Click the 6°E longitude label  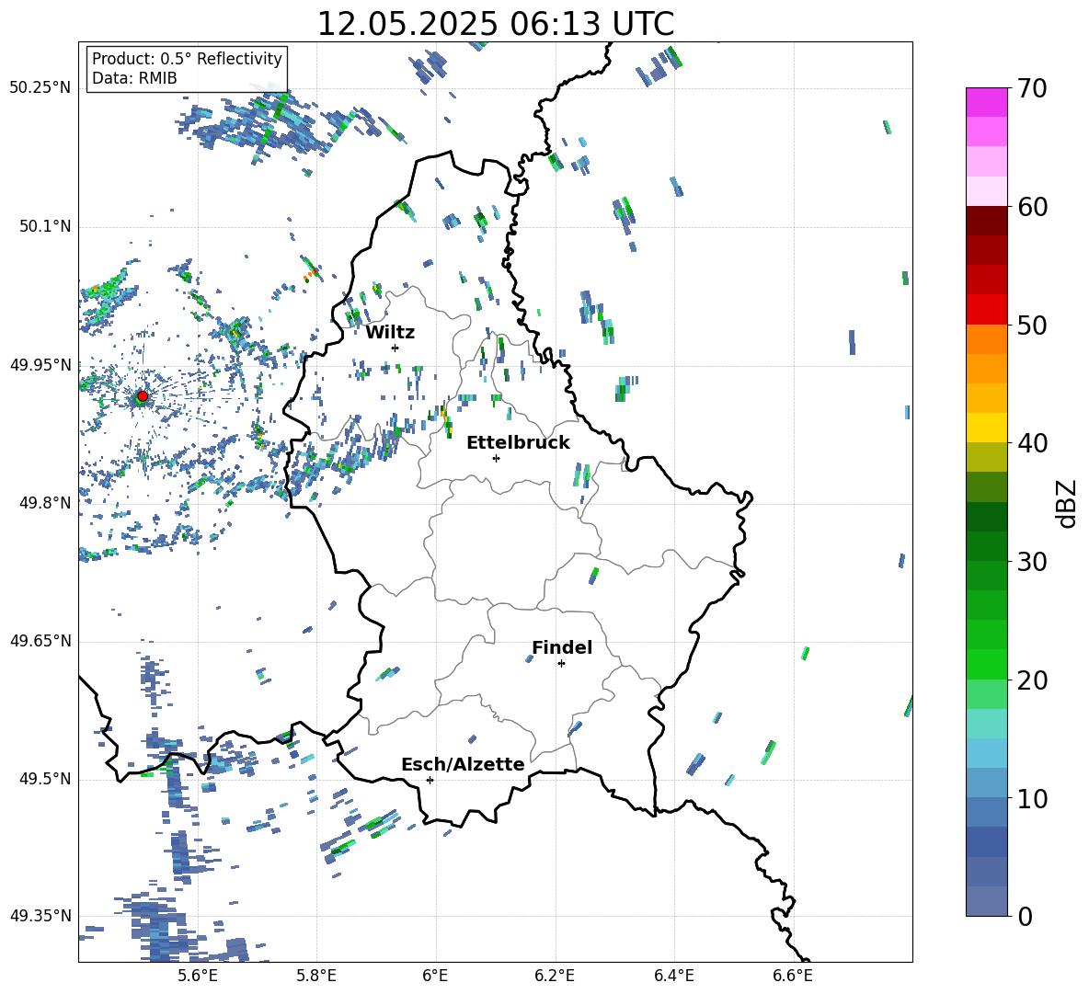pyautogui.click(x=435, y=976)
